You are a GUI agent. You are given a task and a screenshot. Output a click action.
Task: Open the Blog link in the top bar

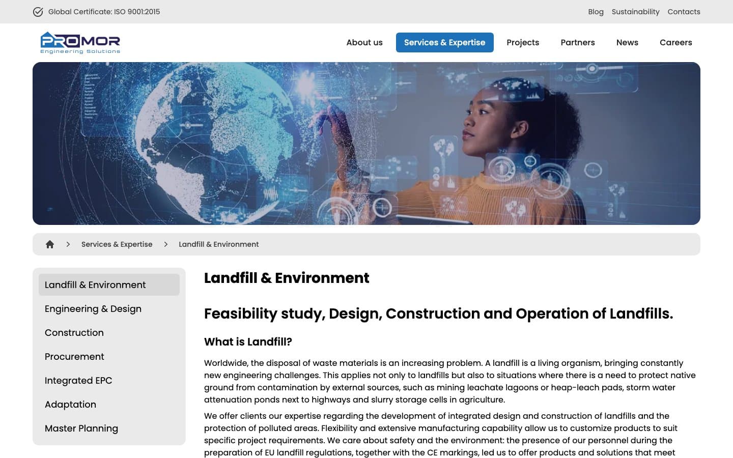click(x=596, y=12)
